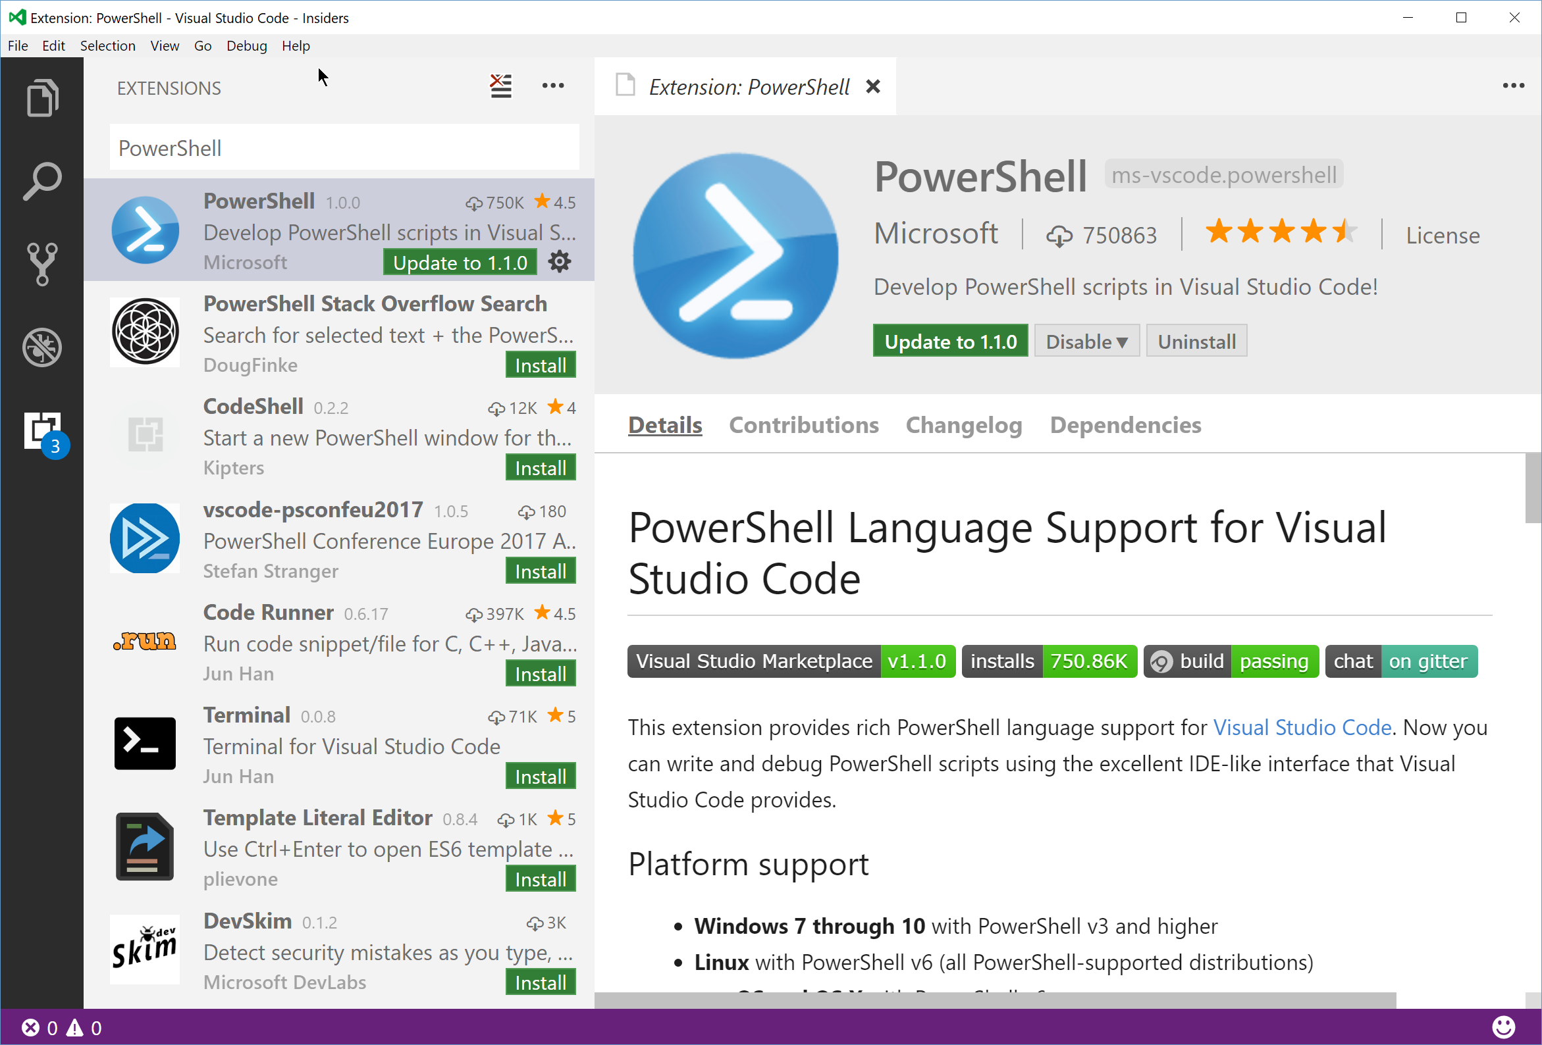1542x1045 pixels.
Task: Click the VS Code logo in title bar
Action: point(16,17)
